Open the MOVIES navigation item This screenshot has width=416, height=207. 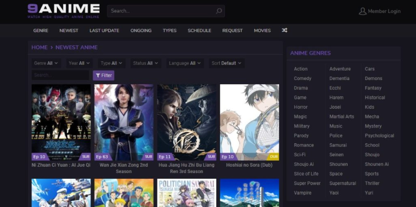point(262,30)
